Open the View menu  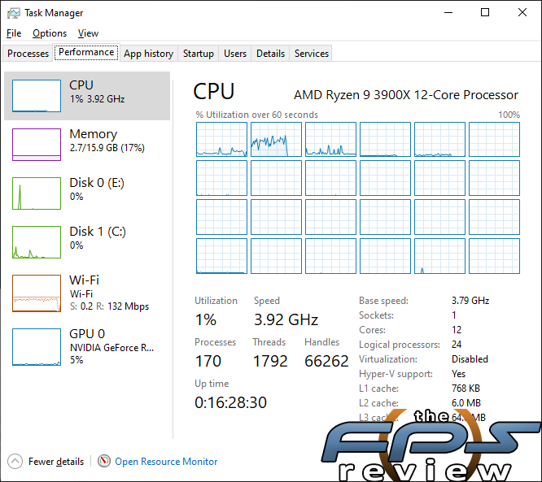[88, 33]
